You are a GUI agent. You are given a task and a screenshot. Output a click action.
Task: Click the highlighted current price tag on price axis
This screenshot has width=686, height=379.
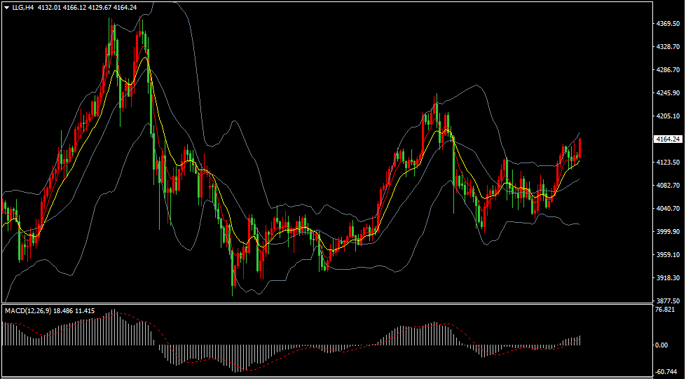(x=667, y=139)
